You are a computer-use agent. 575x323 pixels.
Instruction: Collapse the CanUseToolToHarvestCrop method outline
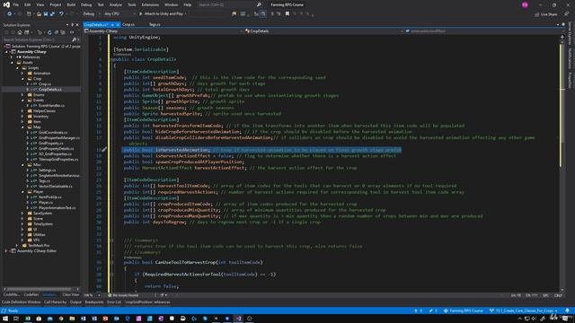point(111,262)
